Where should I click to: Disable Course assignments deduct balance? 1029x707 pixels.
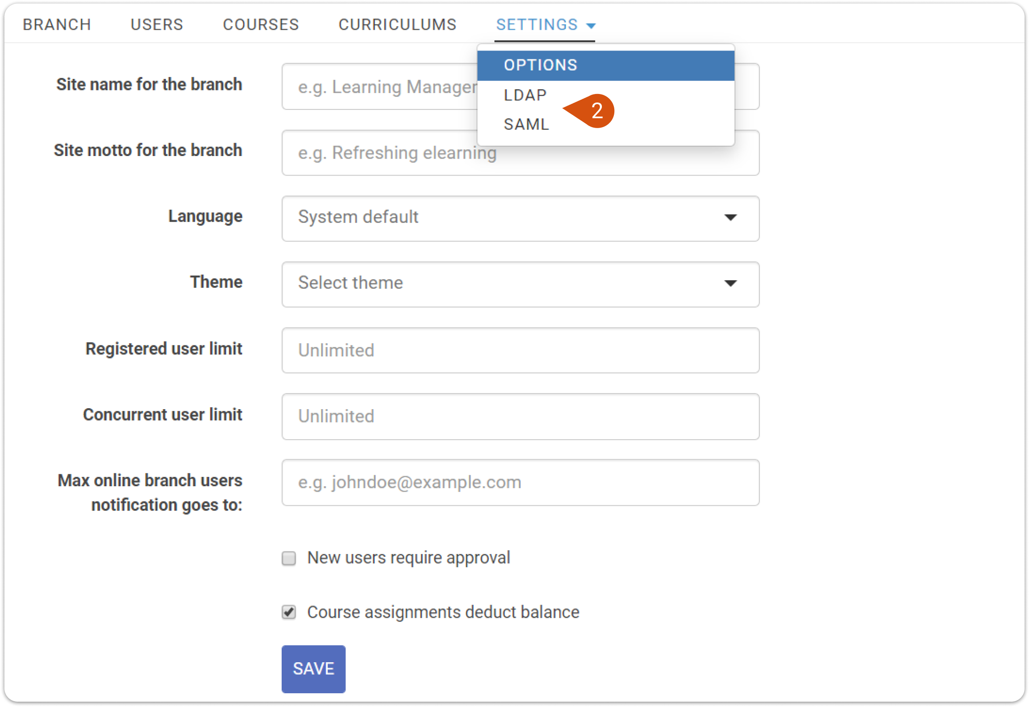coord(289,612)
